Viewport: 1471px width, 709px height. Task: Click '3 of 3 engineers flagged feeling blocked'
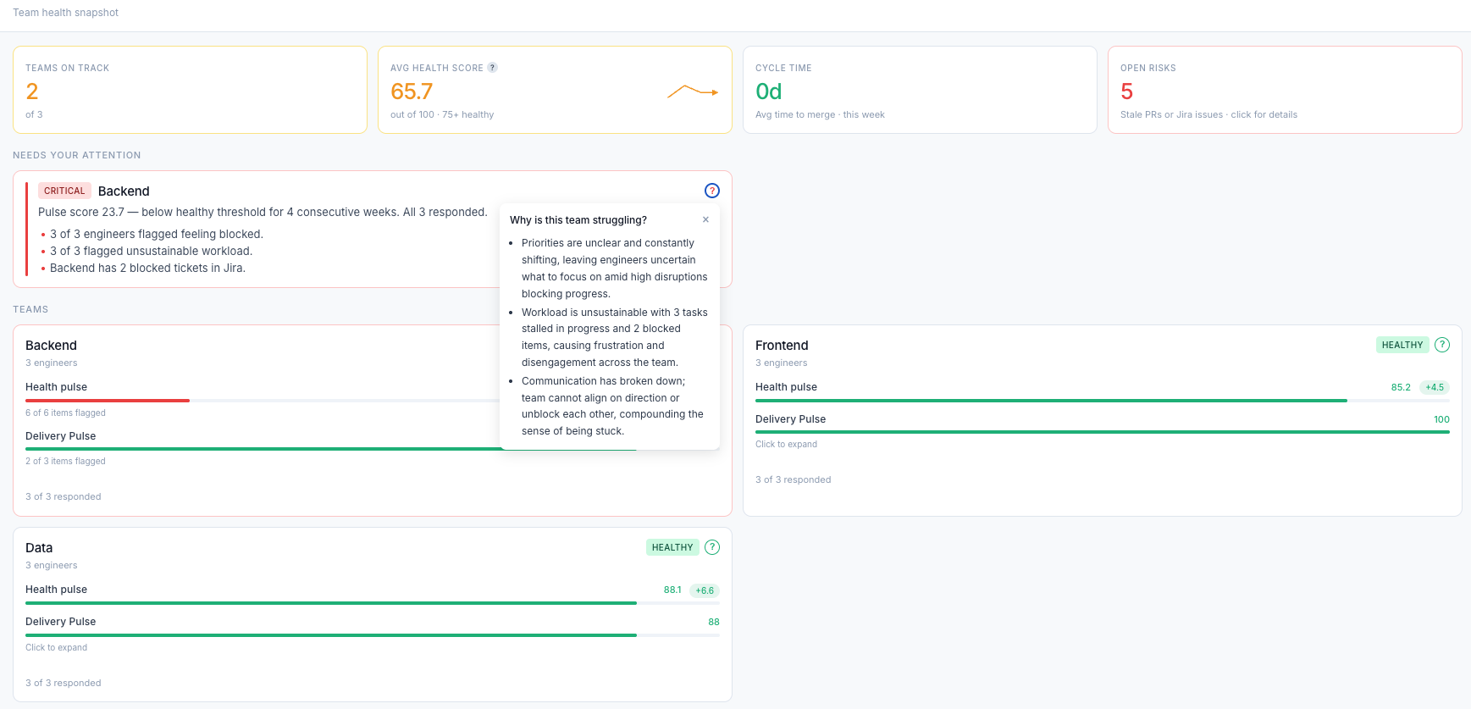tap(157, 234)
